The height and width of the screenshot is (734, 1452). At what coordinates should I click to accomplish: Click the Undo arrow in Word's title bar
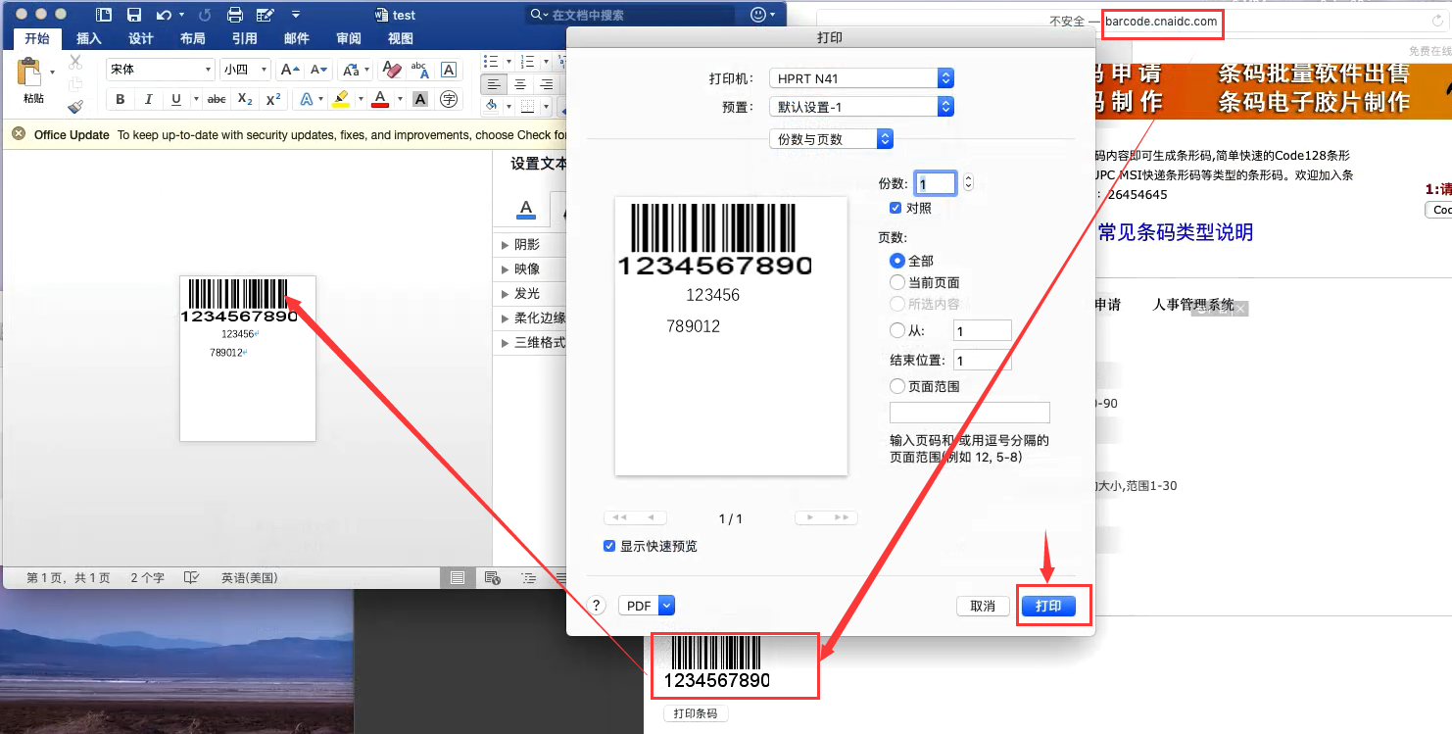165,15
